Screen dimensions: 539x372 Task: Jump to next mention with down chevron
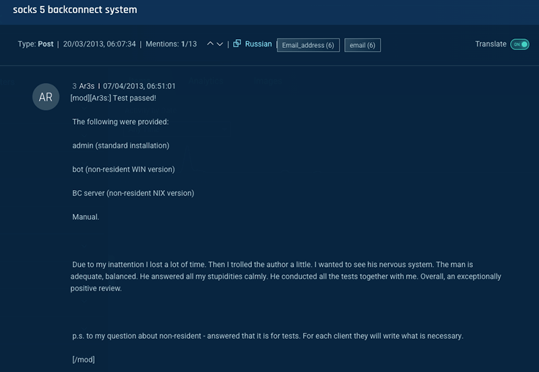coord(220,44)
